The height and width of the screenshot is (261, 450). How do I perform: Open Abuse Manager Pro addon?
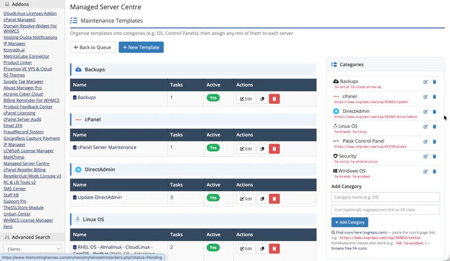click(x=22, y=88)
